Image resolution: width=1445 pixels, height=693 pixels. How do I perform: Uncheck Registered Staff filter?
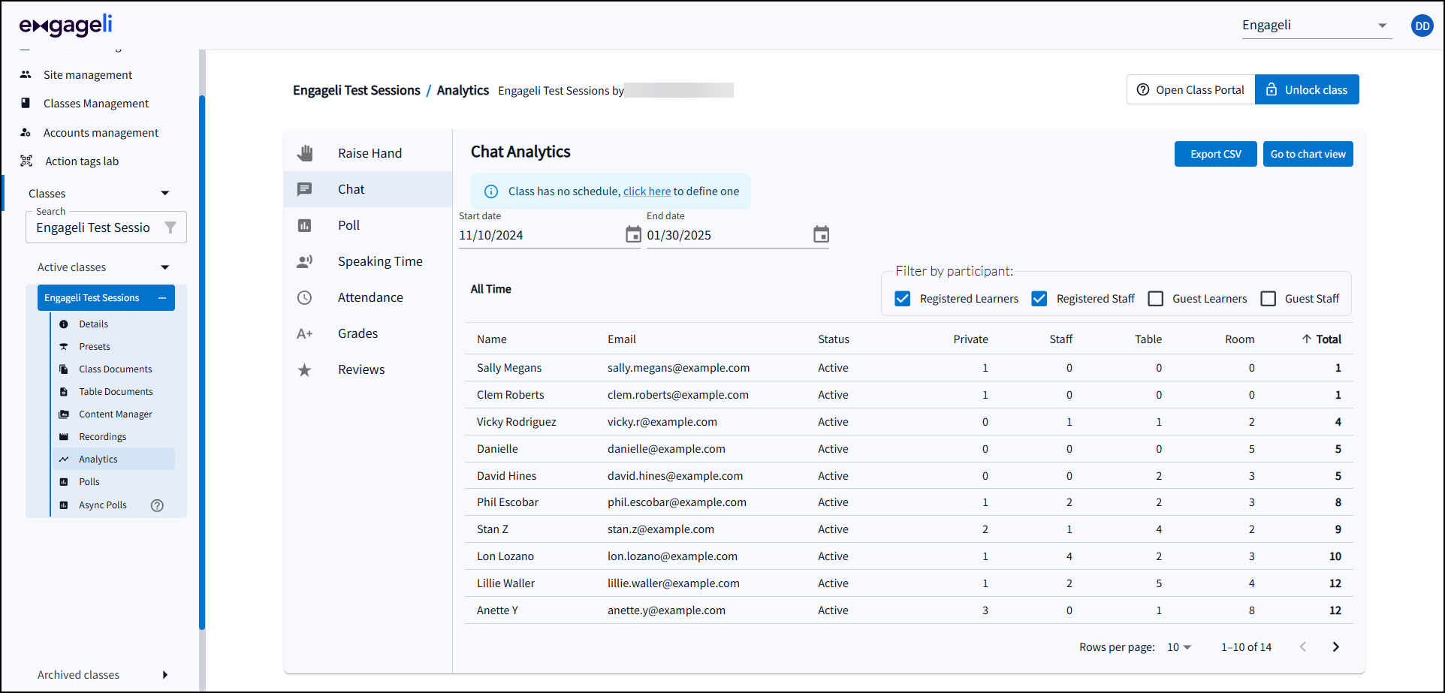[x=1039, y=299]
